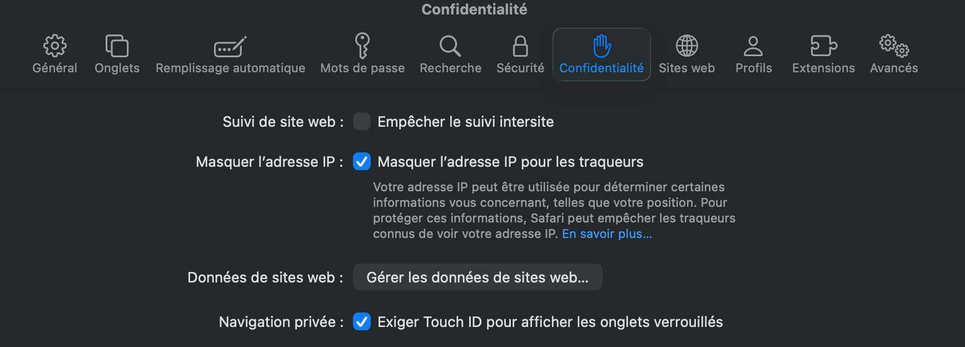965x347 pixels.
Task: Click the Confidentialité window title
Action: (473, 9)
